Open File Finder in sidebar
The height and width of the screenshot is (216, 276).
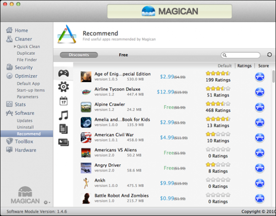point(27,60)
